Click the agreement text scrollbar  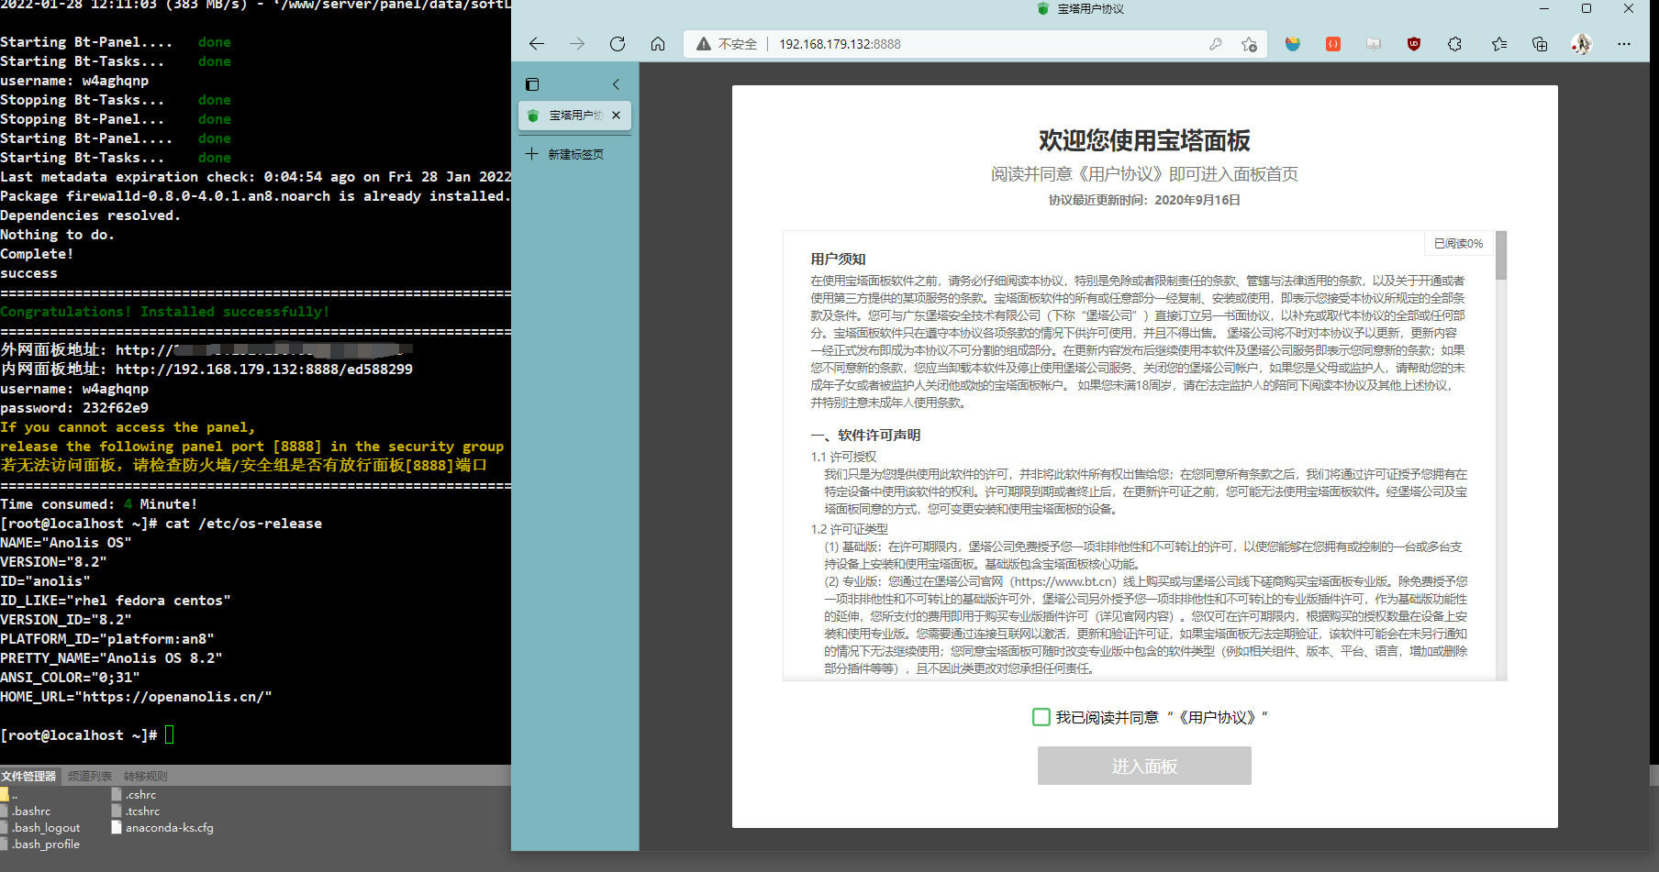point(1501,256)
